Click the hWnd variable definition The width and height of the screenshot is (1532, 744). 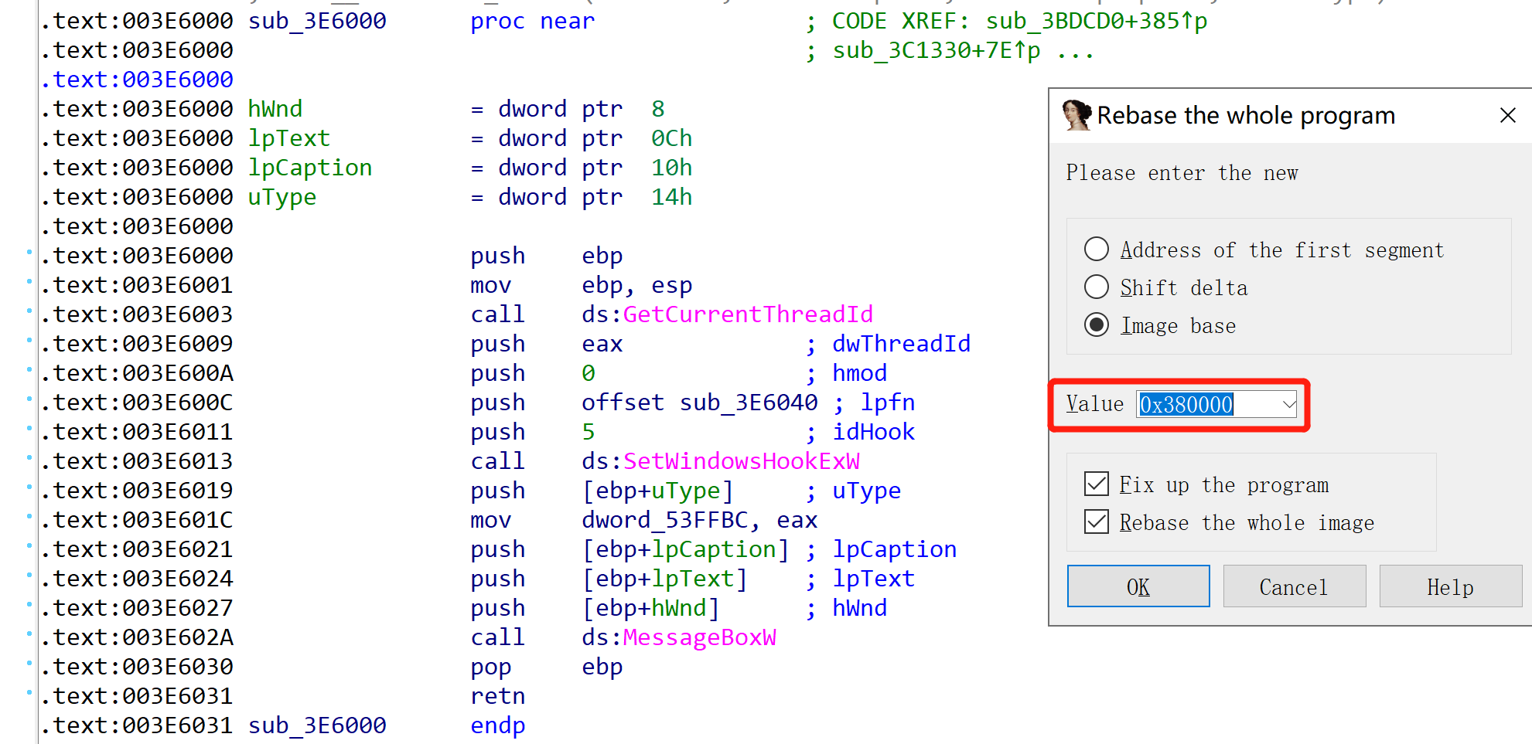[275, 109]
